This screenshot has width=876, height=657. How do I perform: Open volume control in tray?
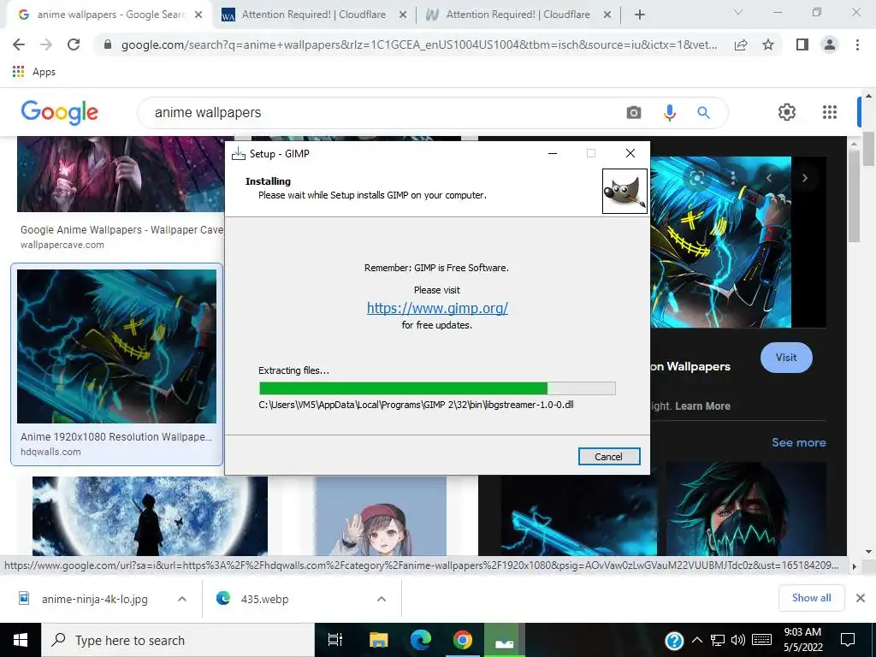tap(738, 640)
